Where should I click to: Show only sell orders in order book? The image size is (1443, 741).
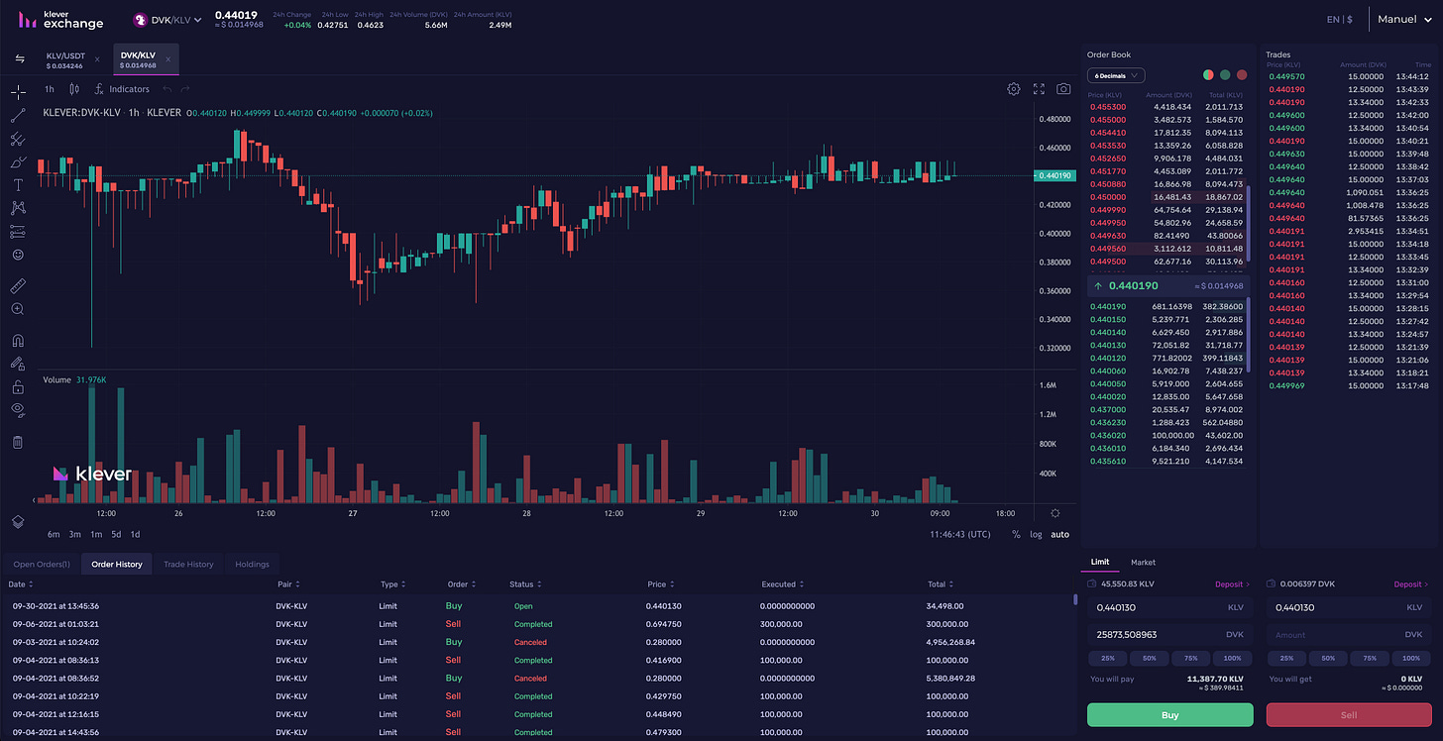tap(1241, 75)
